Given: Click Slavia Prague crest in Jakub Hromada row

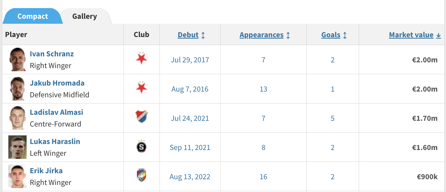Looking at the screenshot, I should (141, 87).
